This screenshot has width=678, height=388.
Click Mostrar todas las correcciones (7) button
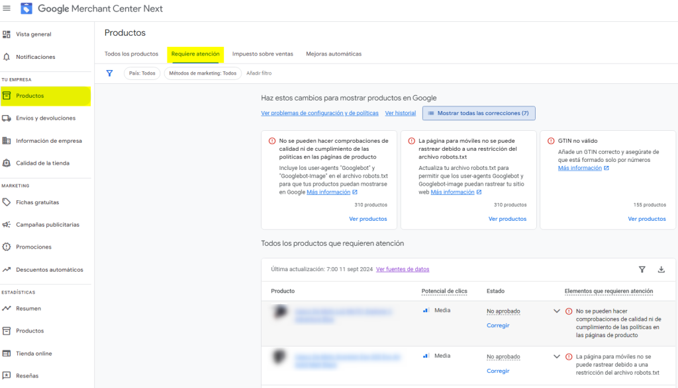coord(479,113)
